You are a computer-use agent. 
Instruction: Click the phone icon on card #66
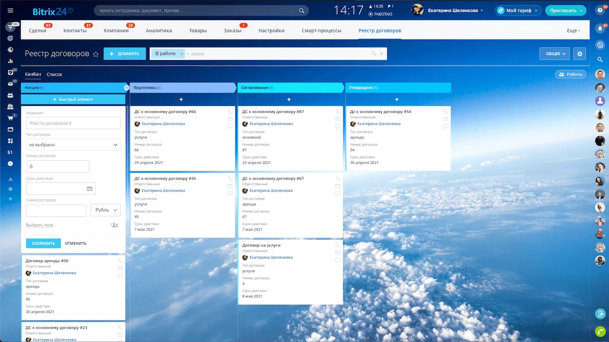click(230, 111)
